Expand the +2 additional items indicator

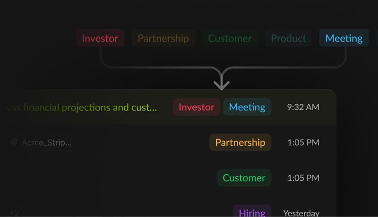click(x=15, y=213)
